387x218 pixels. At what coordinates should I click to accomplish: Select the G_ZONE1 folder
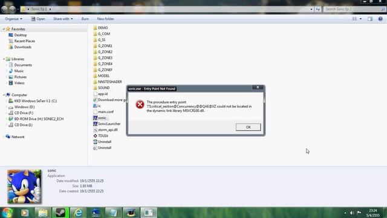coord(105,46)
